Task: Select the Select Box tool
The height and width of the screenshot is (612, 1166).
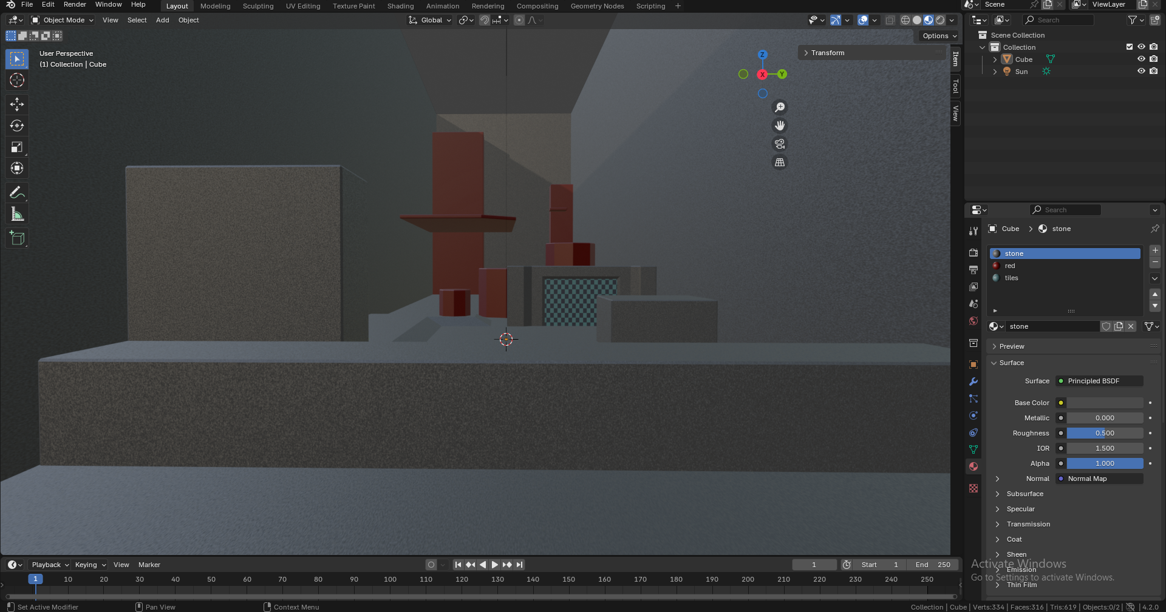Action: (x=17, y=59)
